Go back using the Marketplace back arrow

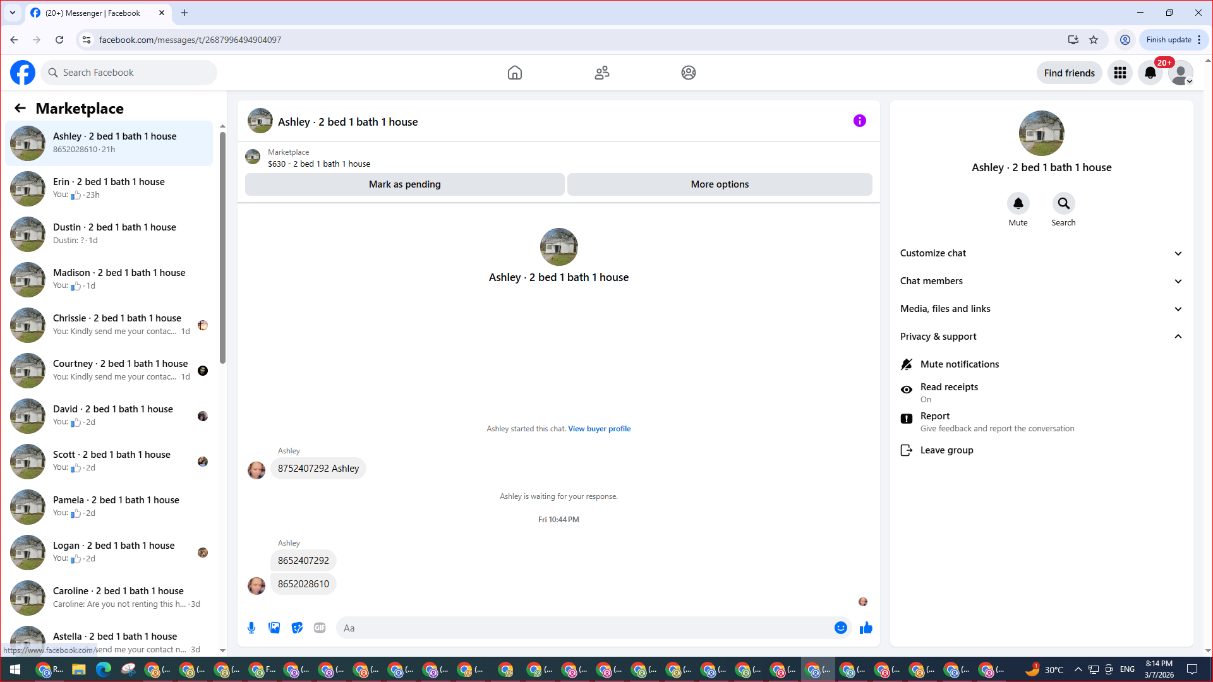point(20,108)
